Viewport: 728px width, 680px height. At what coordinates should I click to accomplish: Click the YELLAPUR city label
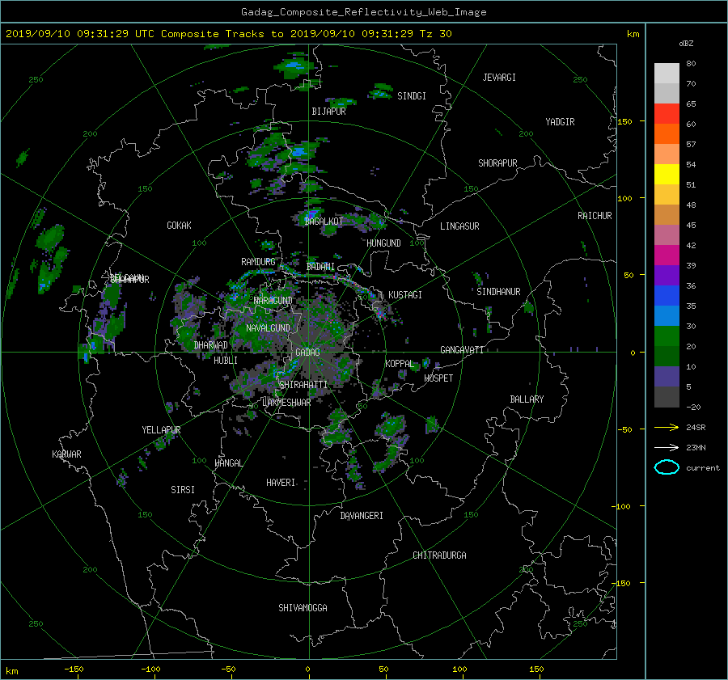coord(161,430)
